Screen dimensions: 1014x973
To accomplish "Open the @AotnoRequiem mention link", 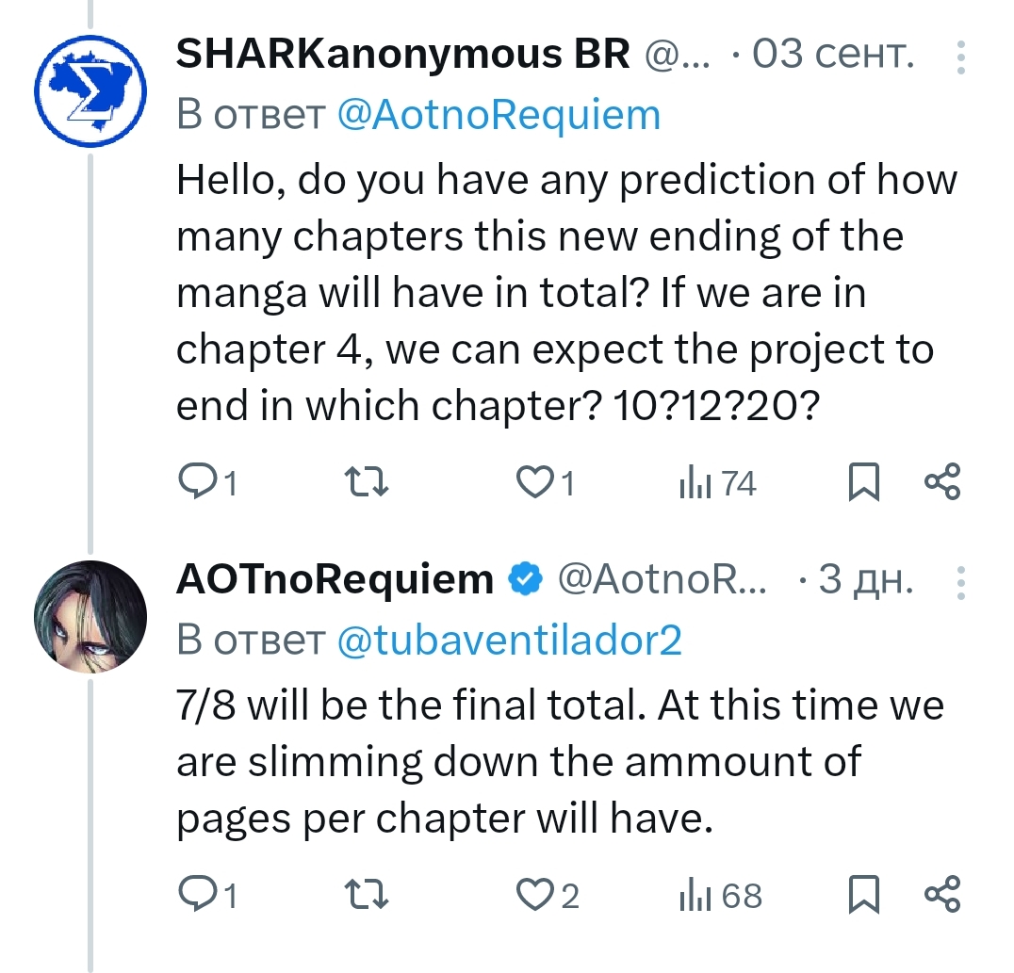I will click(x=499, y=116).
